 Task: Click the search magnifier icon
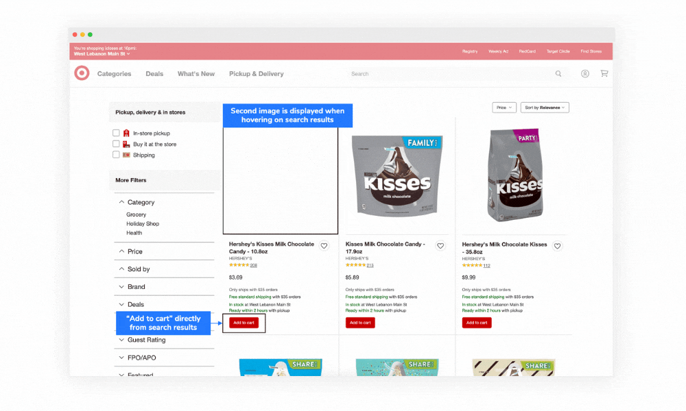558,74
